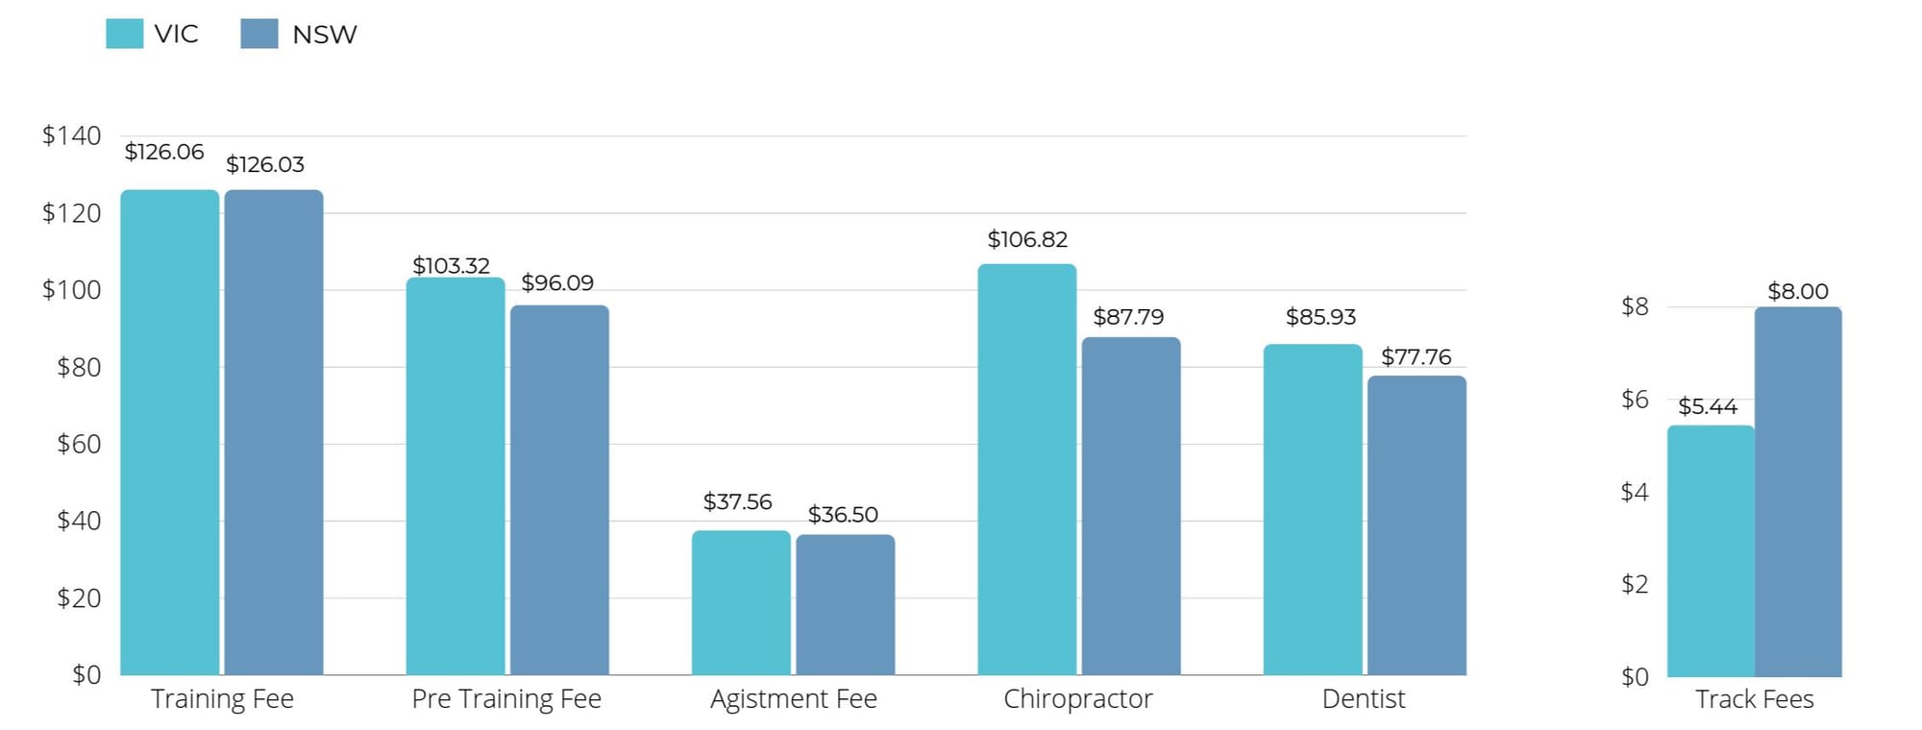The height and width of the screenshot is (730, 1922).
Task: Click the Dentist category axis label
Action: click(x=1363, y=699)
